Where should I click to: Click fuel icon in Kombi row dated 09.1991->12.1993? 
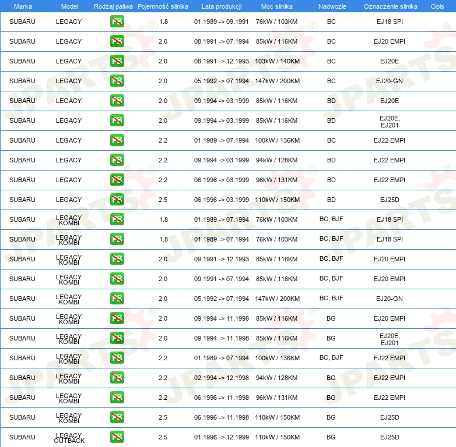click(x=117, y=259)
